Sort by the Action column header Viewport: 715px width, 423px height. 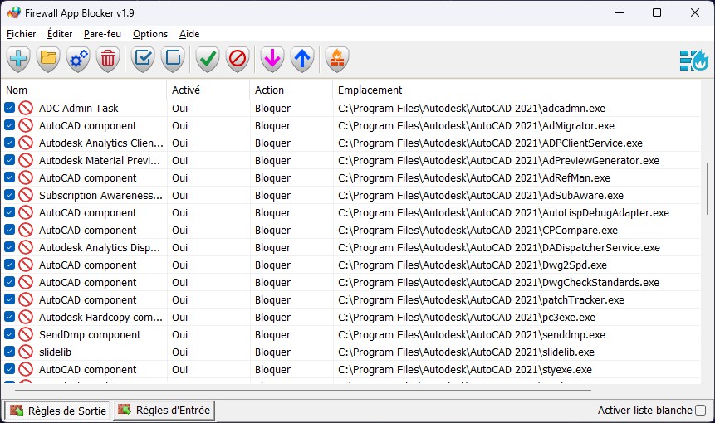(x=291, y=90)
